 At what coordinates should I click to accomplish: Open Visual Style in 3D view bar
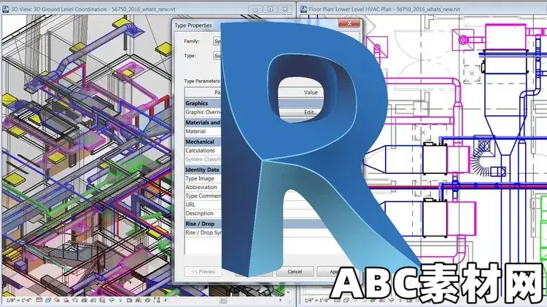48,300
